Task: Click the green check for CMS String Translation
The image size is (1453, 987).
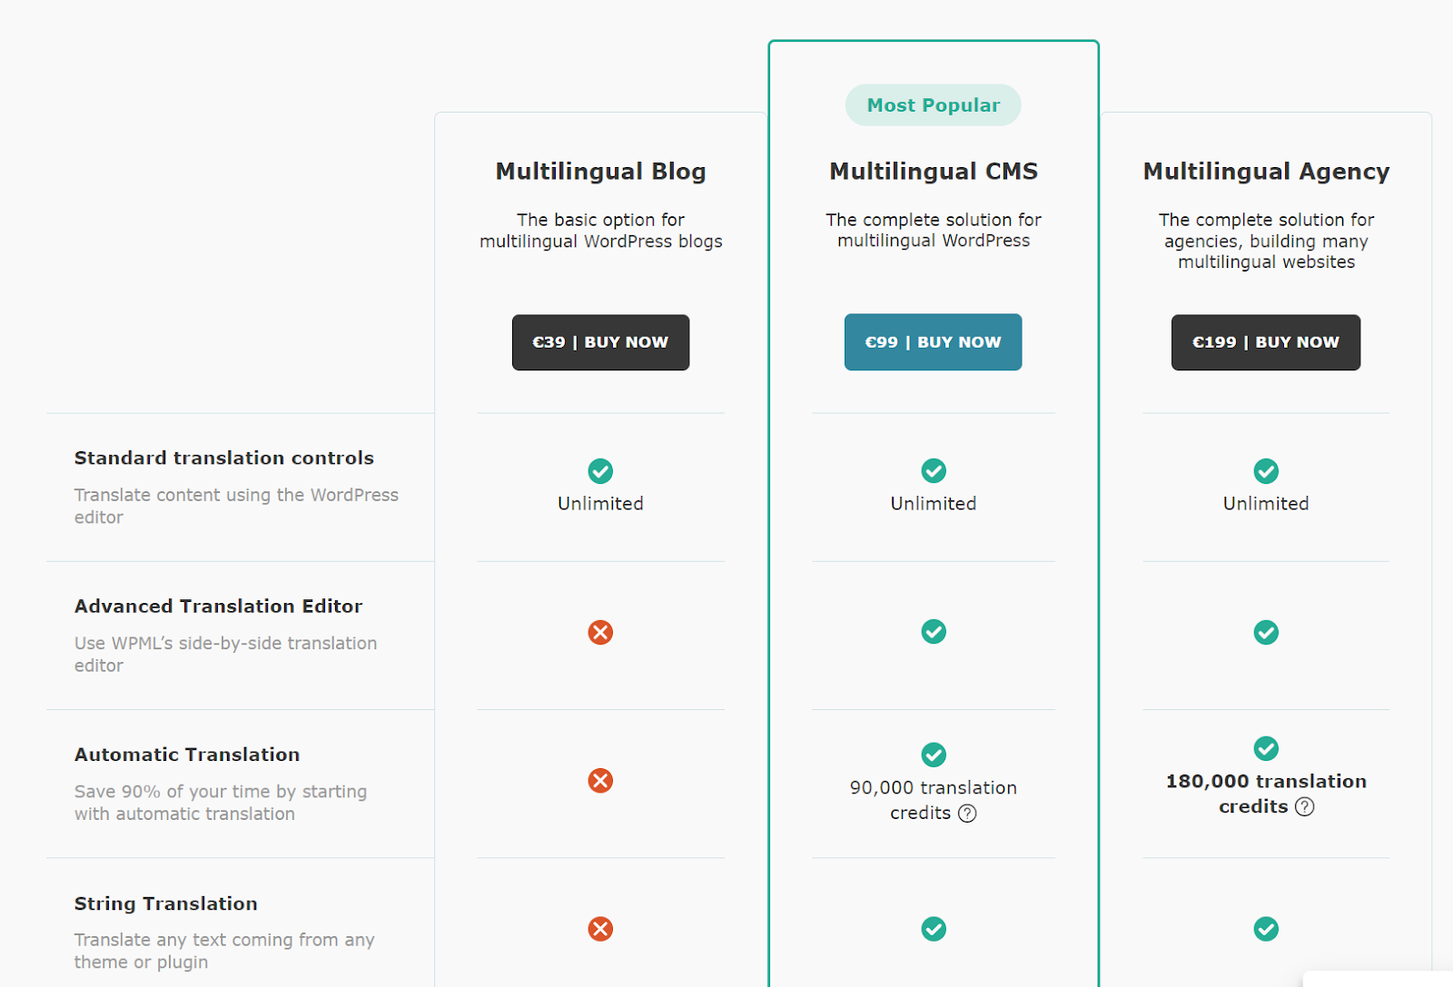Action: click(x=934, y=929)
